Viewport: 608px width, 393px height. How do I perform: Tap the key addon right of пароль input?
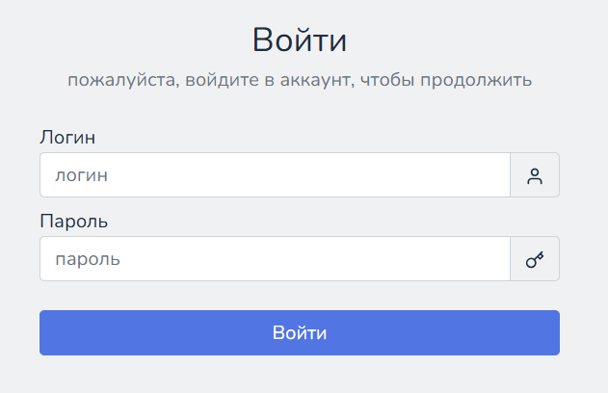pos(535,259)
